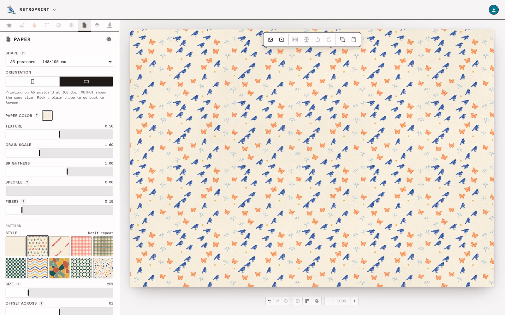Screen dimensions: 505x315
Task: Flip the image horizontally
Action: pos(295,40)
